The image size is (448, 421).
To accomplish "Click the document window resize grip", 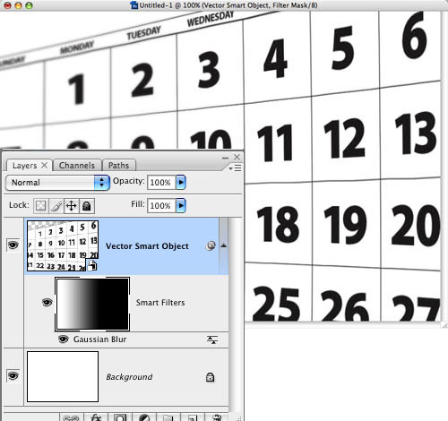I will pyautogui.click(x=444, y=325).
